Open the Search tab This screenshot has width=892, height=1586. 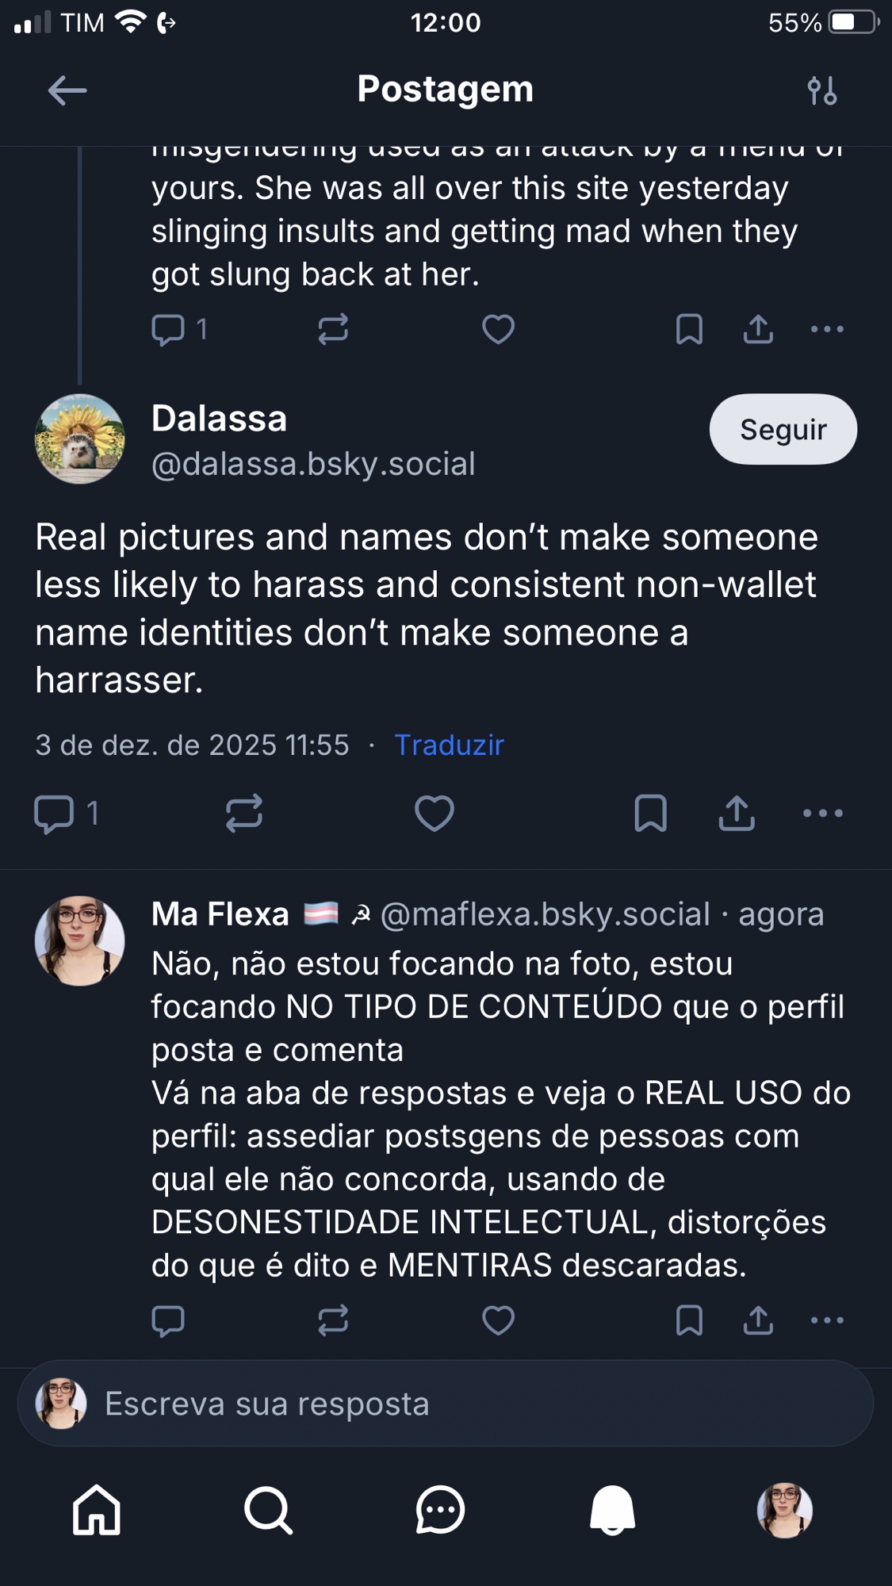click(269, 1510)
